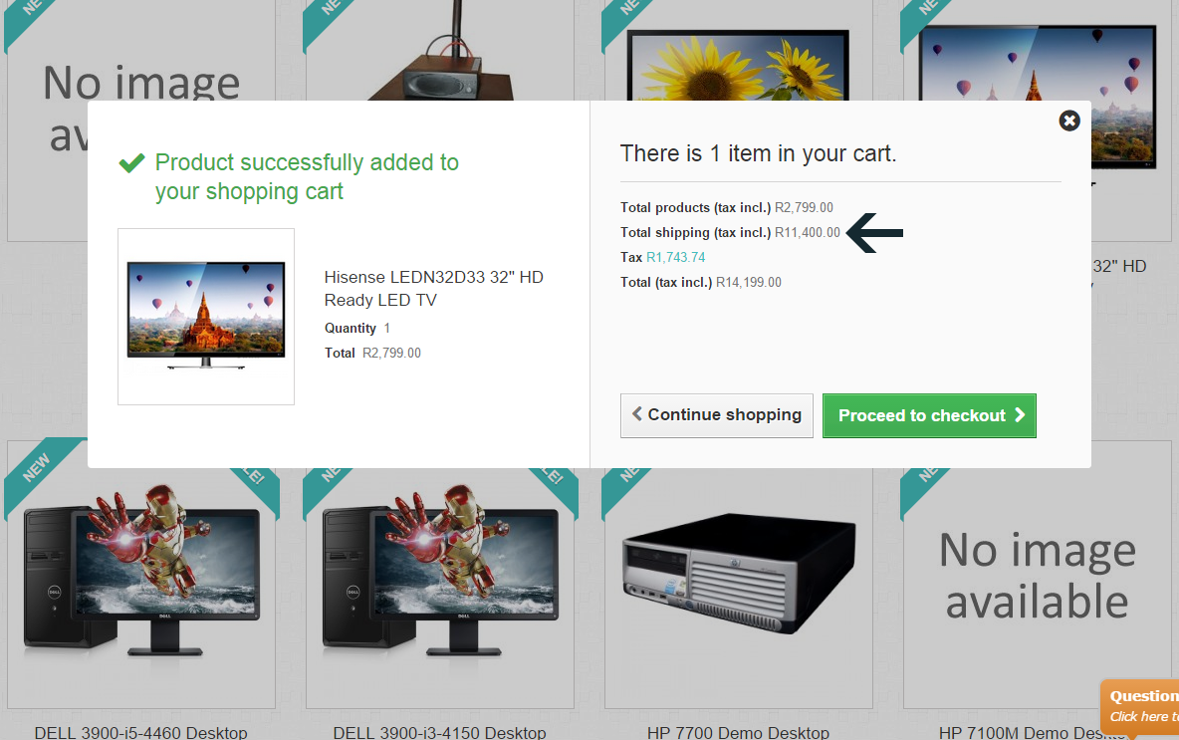Click HP 7700 Demo Desktop title link
The image size is (1179, 740).
(738, 732)
